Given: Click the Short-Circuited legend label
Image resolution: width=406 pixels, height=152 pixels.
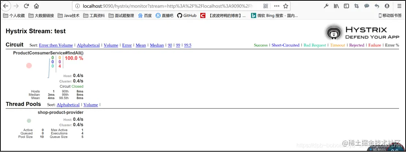Looking at the screenshot, I should point(285,45).
